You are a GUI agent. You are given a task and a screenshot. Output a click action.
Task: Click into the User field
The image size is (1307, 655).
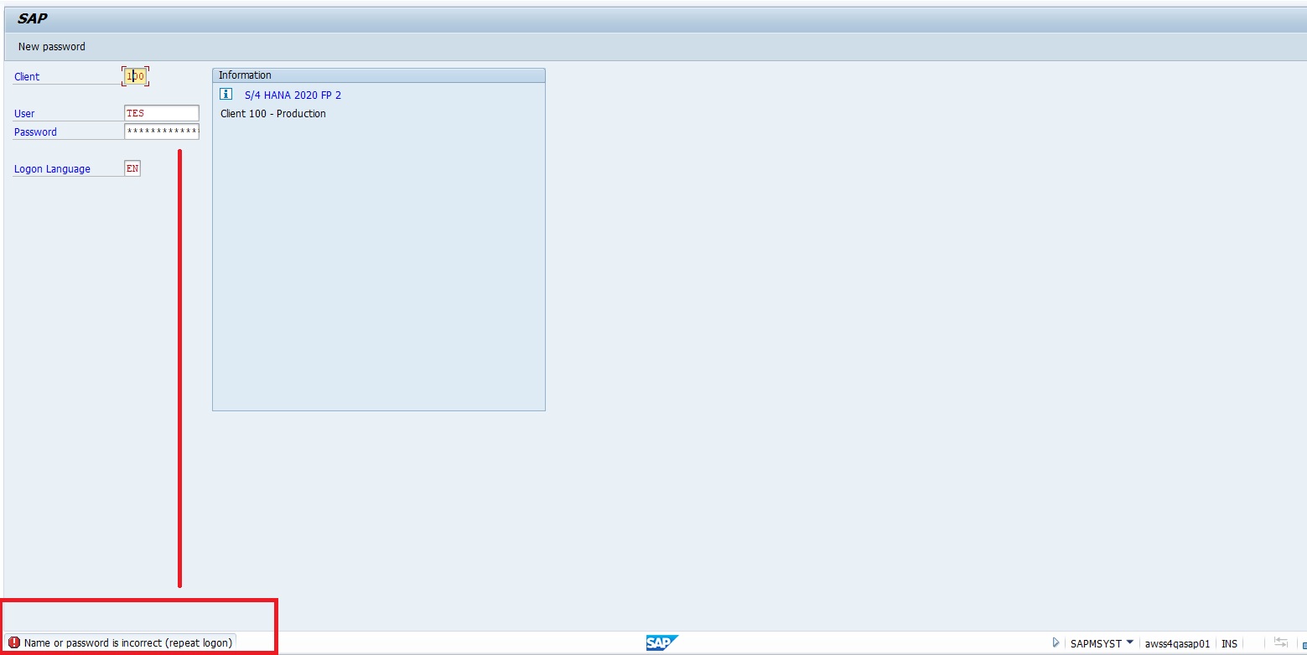coord(162,113)
